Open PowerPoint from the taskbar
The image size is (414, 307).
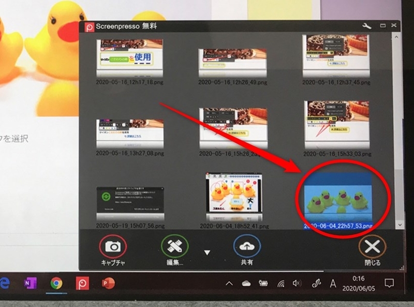click(108, 283)
